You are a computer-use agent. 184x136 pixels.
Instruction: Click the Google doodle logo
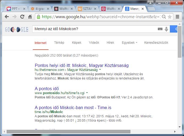(17, 29)
